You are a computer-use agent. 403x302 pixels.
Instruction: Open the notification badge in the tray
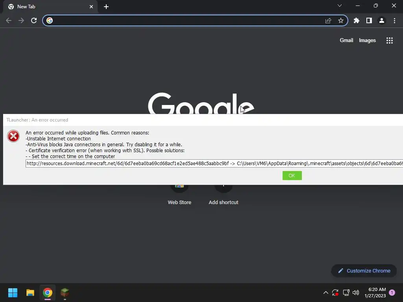(392, 293)
